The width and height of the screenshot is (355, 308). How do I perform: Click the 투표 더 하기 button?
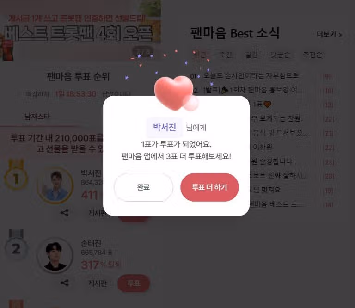point(209,187)
